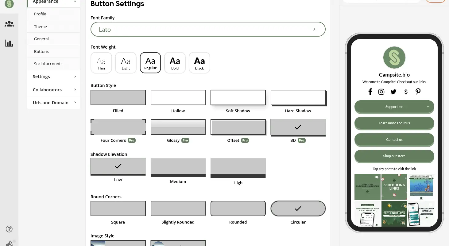
Task: Open the Scheduling Links photo thumbnail
Action: (394, 187)
